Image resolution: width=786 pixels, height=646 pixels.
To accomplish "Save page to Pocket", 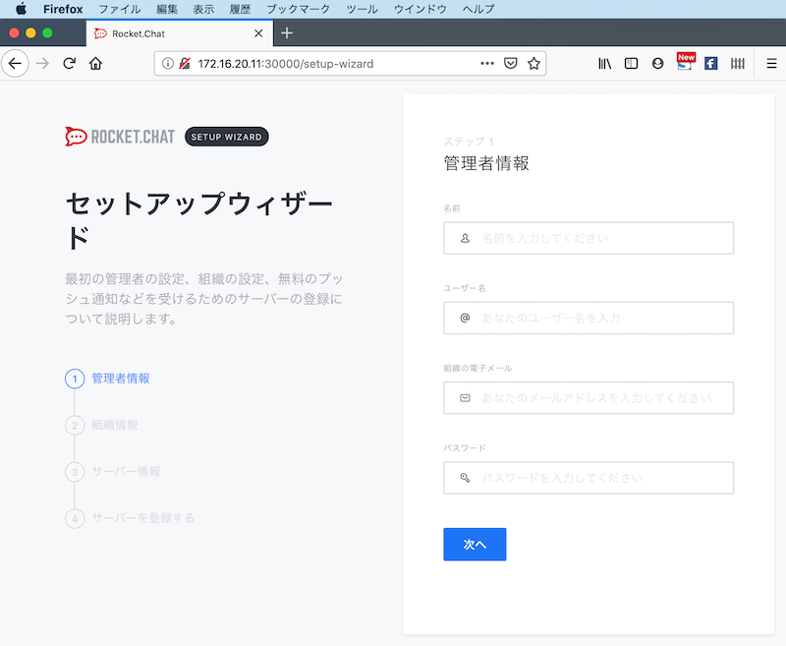I will click(510, 64).
